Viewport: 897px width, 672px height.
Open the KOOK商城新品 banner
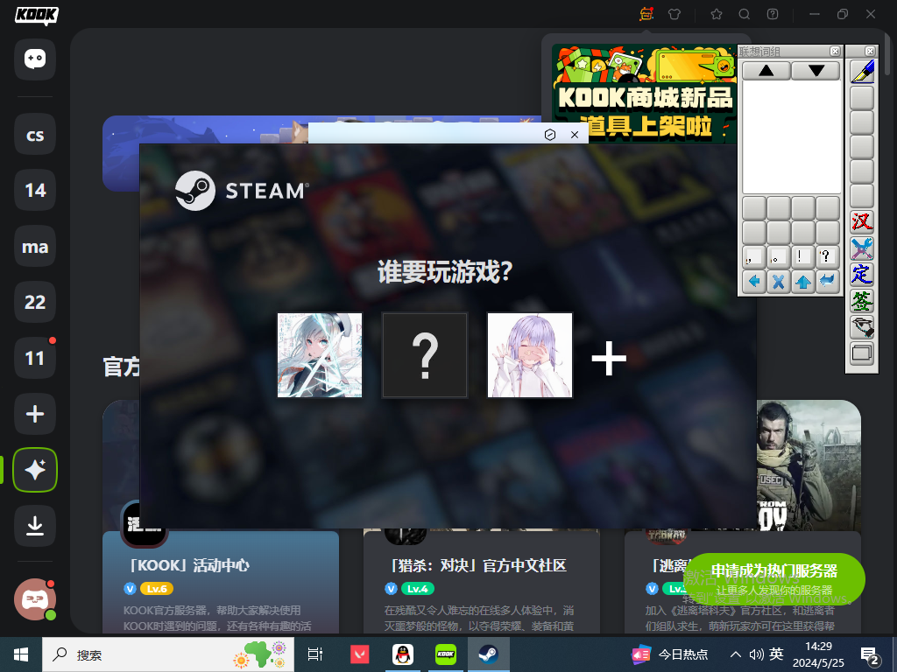tap(644, 93)
